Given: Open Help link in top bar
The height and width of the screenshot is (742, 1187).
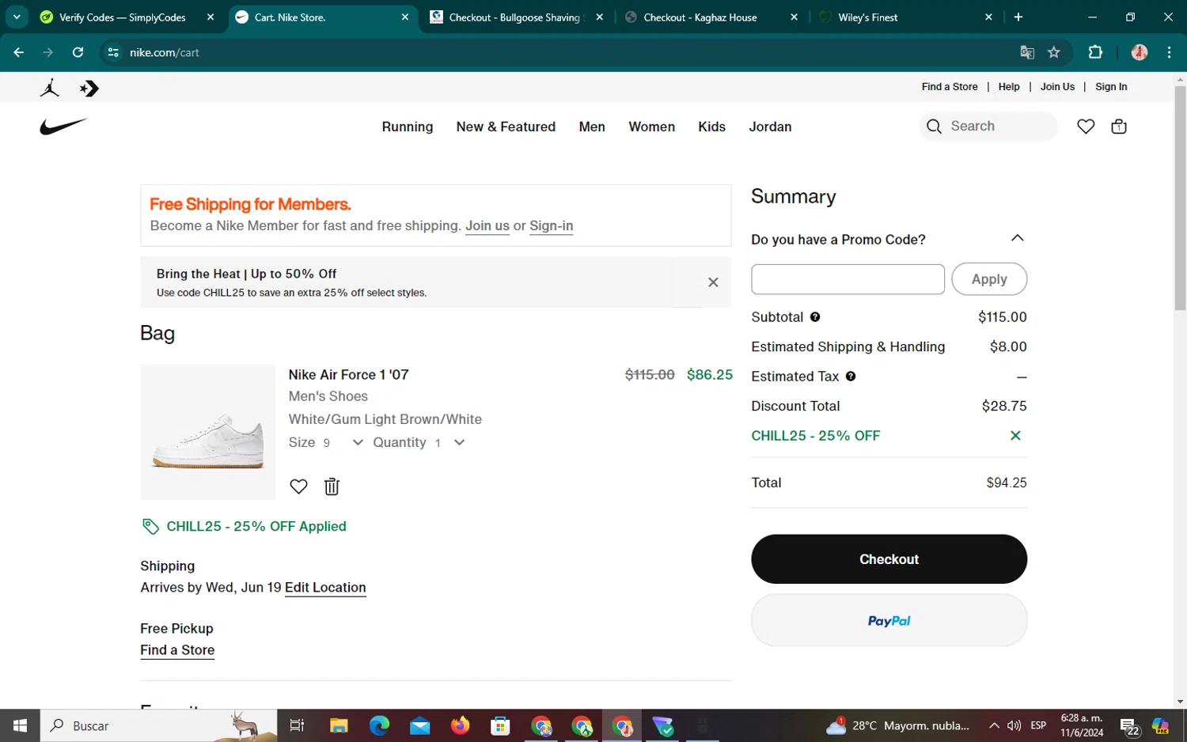Looking at the screenshot, I should point(1009,87).
